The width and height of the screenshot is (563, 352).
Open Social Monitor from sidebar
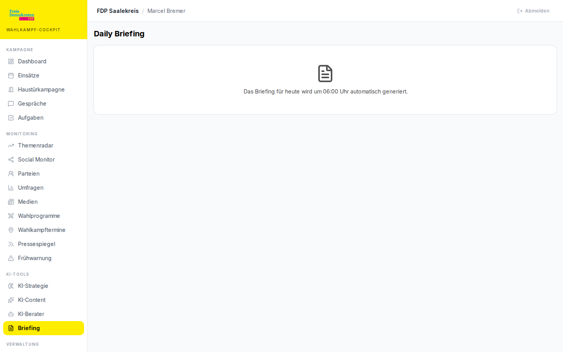[43, 160]
